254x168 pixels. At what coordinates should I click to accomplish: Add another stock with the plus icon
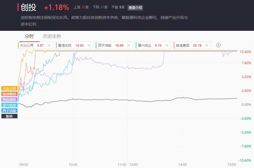click(x=218, y=45)
